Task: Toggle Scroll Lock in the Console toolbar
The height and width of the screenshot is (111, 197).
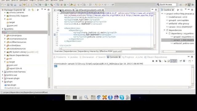Action: point(168,61)
